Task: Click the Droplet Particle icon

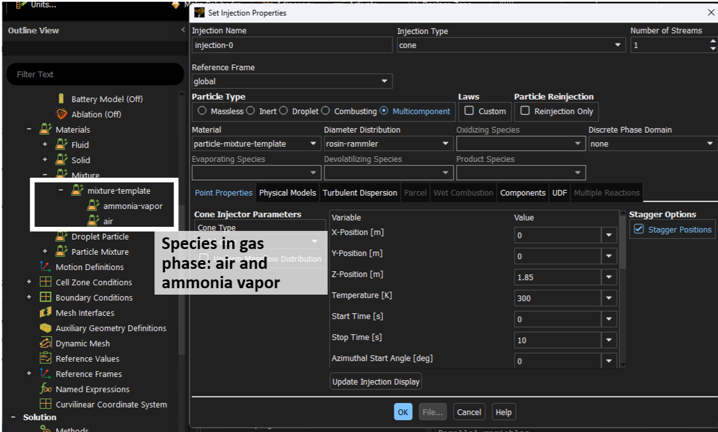Action: point(61,236)
